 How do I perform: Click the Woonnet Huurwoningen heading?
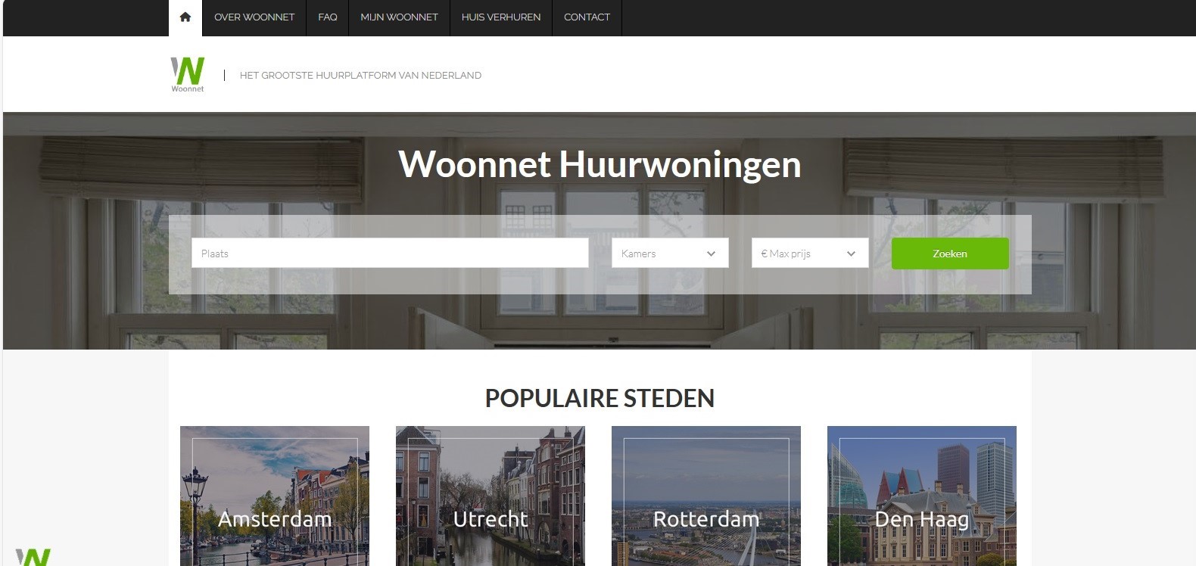(x=600, y=164)
